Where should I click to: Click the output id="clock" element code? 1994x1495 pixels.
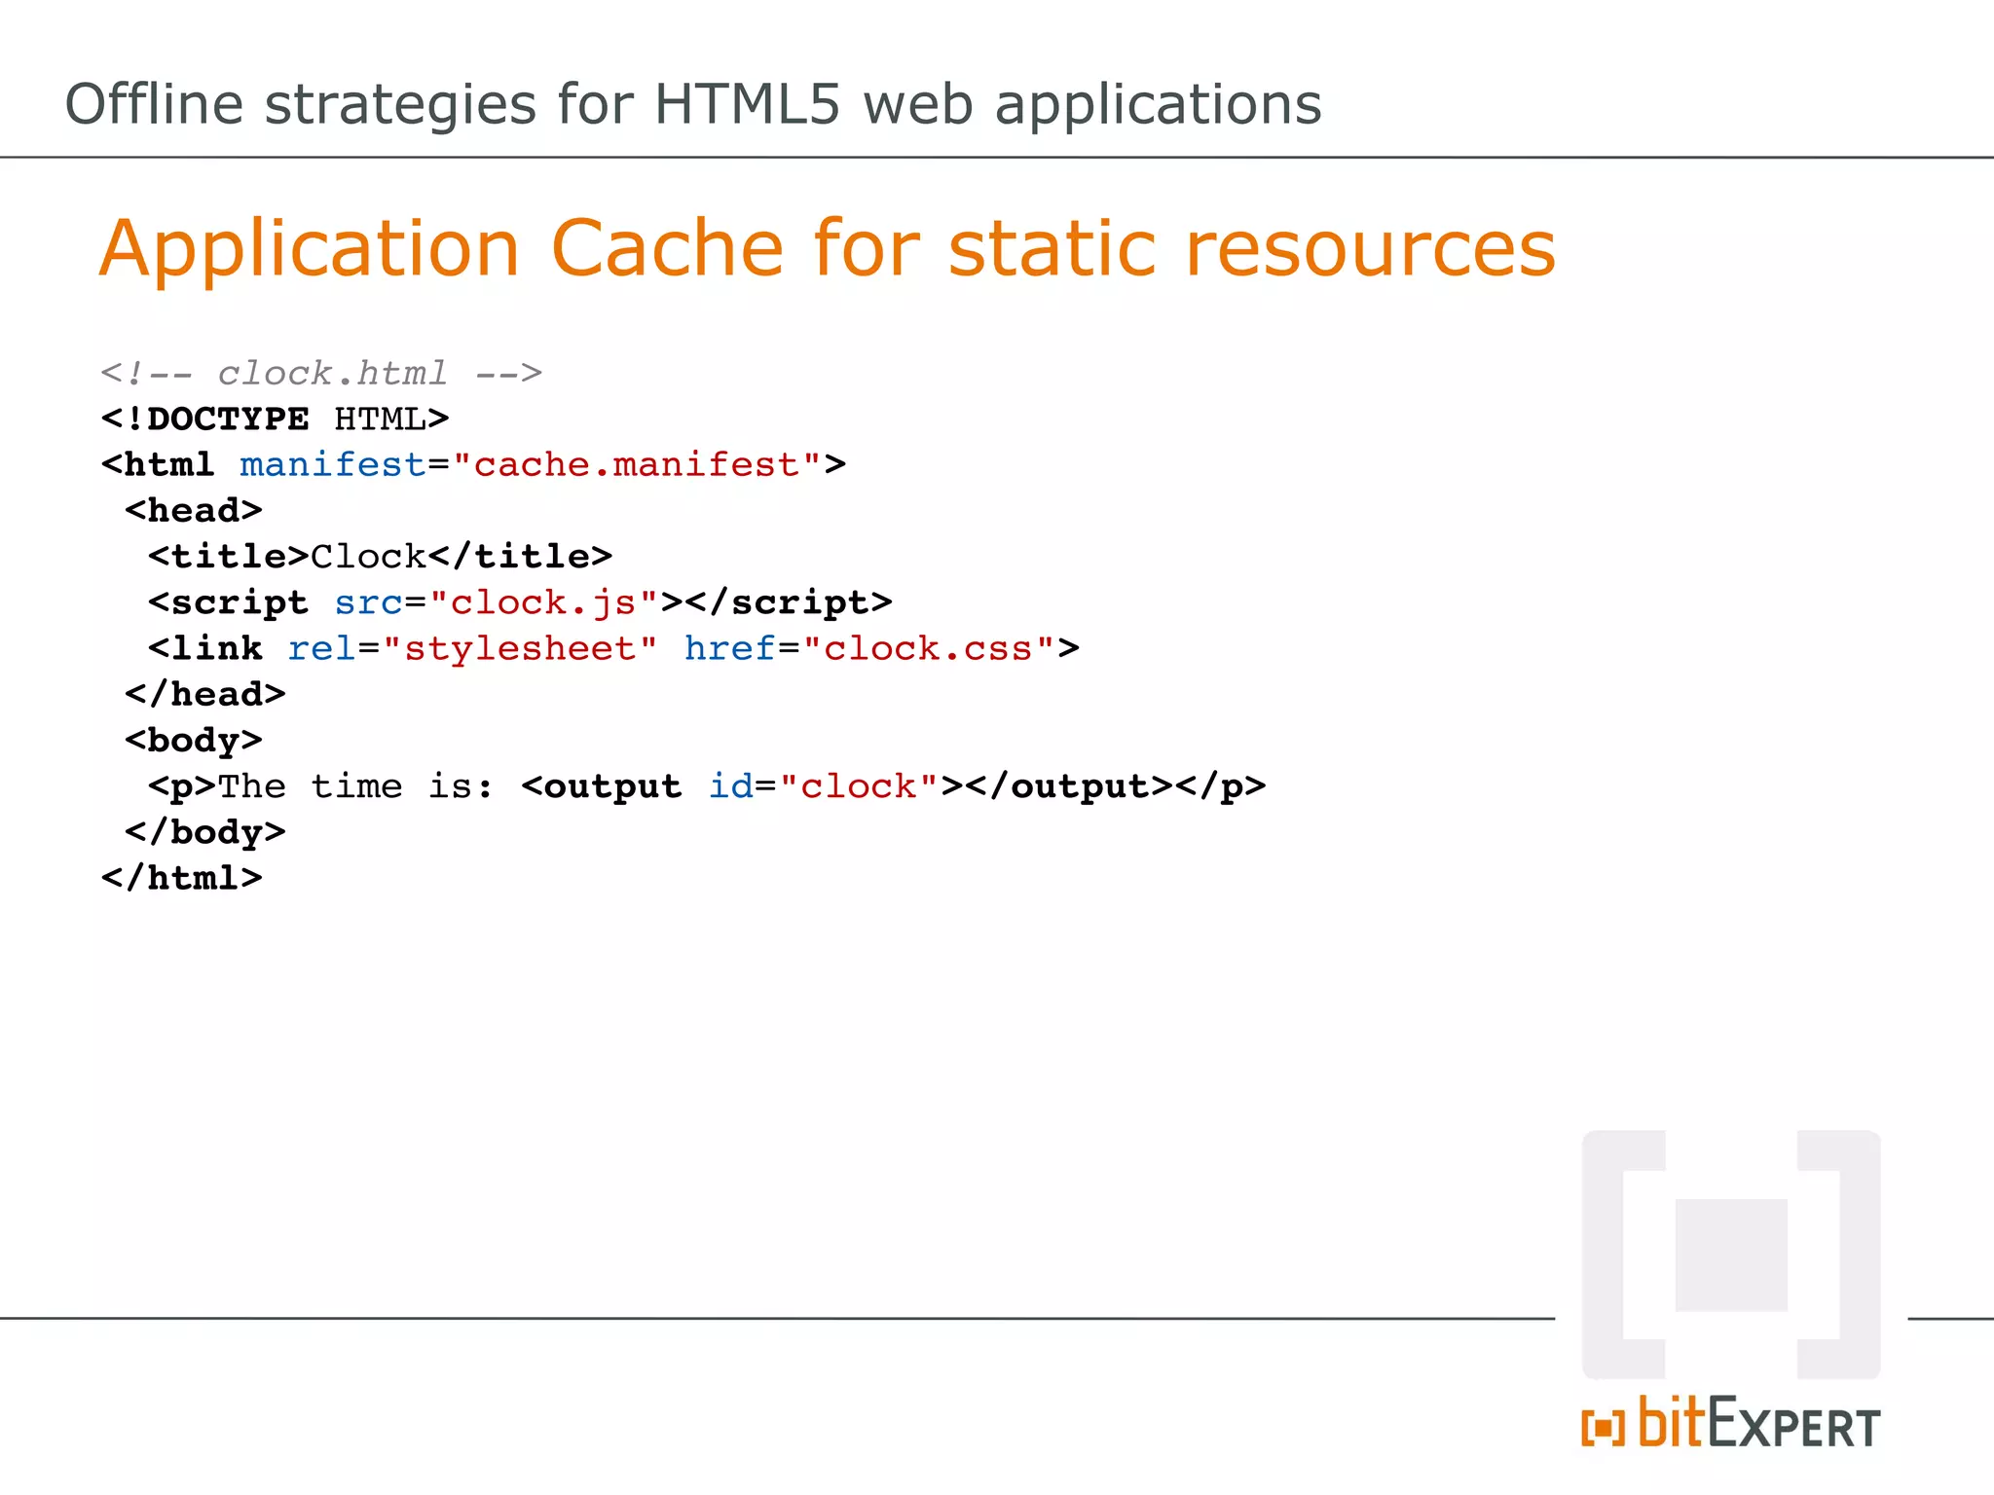846,786
